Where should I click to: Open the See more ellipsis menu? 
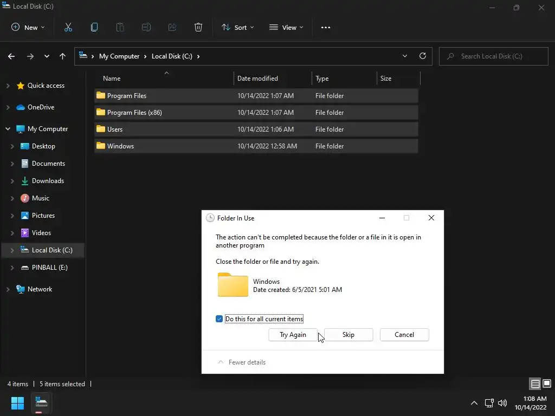tap(326, 27)
